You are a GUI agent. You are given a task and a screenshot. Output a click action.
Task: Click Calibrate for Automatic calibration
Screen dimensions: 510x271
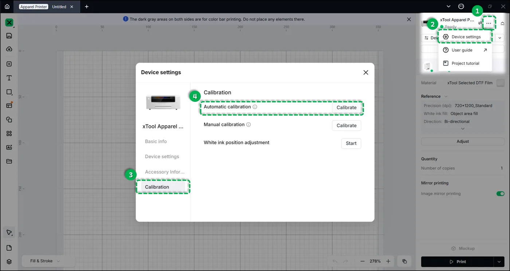[x=346, y=108]
